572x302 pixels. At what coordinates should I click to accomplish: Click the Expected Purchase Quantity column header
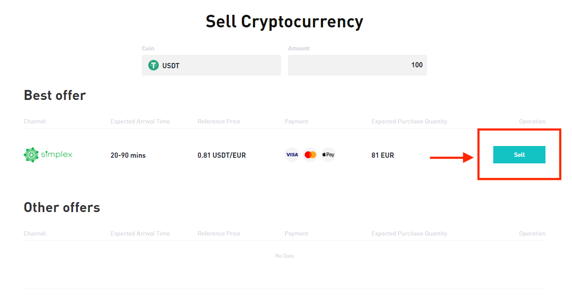coord(409,121)
